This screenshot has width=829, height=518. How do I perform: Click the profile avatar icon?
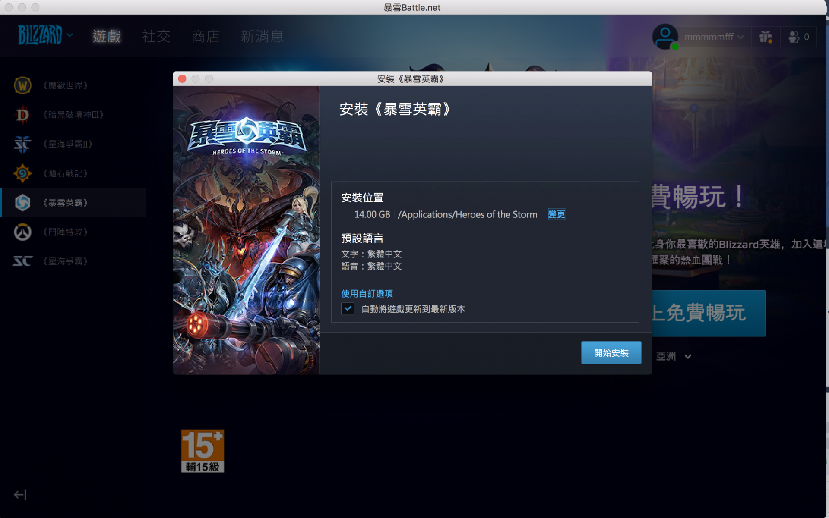tap(665, 36)
